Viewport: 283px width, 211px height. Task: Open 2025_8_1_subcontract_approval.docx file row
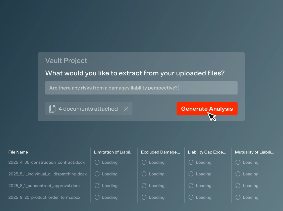[44, 186]
